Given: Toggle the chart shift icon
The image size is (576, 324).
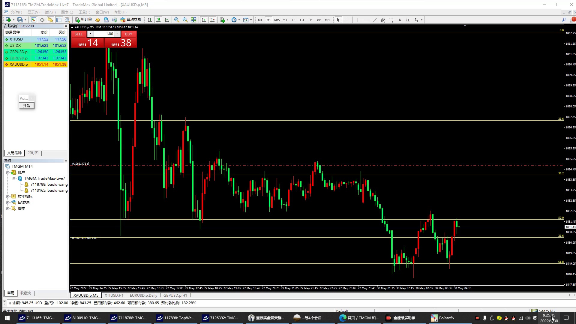Looking at the screenshot, I should click(x=212, y=20).
